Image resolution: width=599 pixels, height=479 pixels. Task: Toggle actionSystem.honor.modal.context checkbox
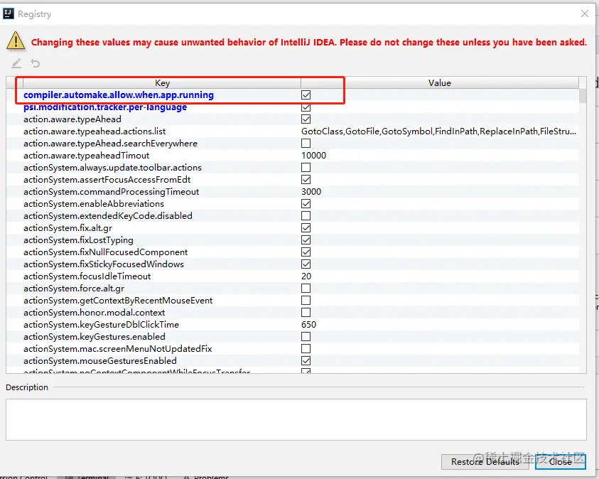coord(306,313)
